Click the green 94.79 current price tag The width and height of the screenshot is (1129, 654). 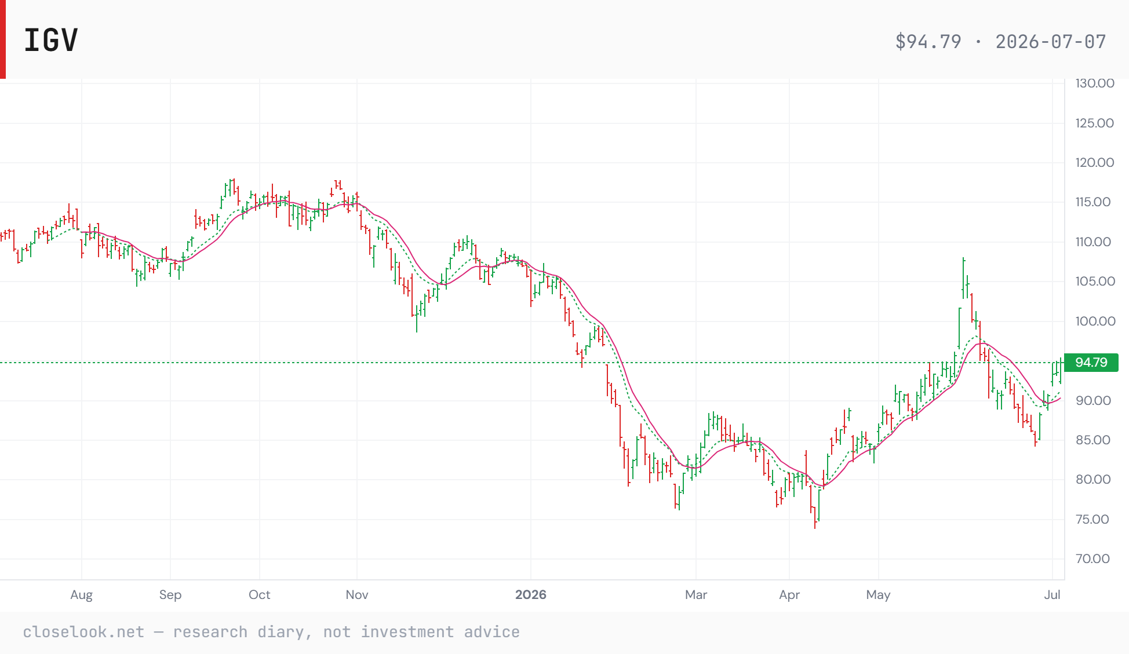[x=1091, y=363]
